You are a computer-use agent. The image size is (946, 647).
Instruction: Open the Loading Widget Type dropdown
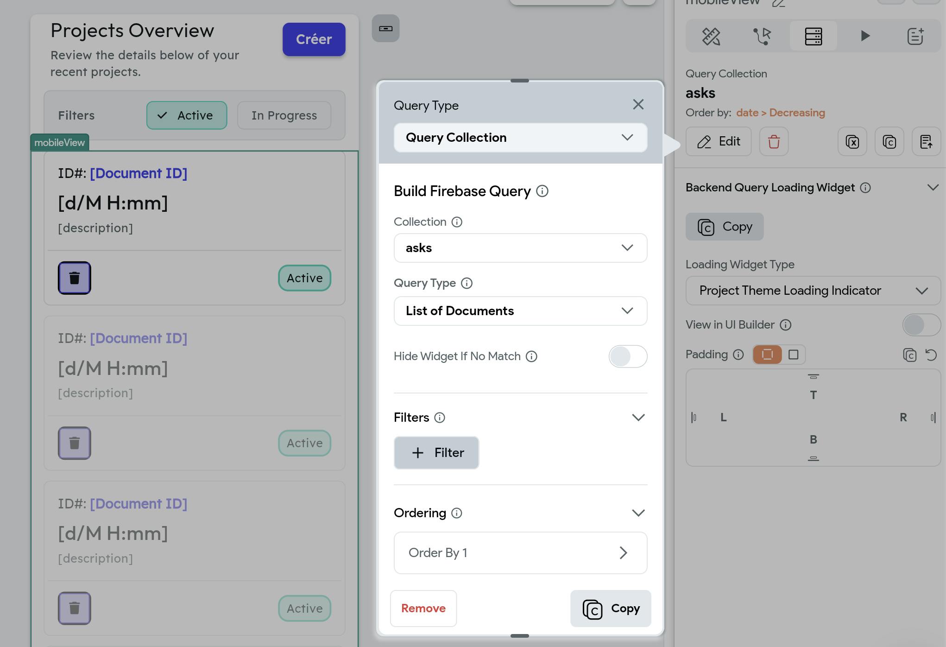coord(813,291)
